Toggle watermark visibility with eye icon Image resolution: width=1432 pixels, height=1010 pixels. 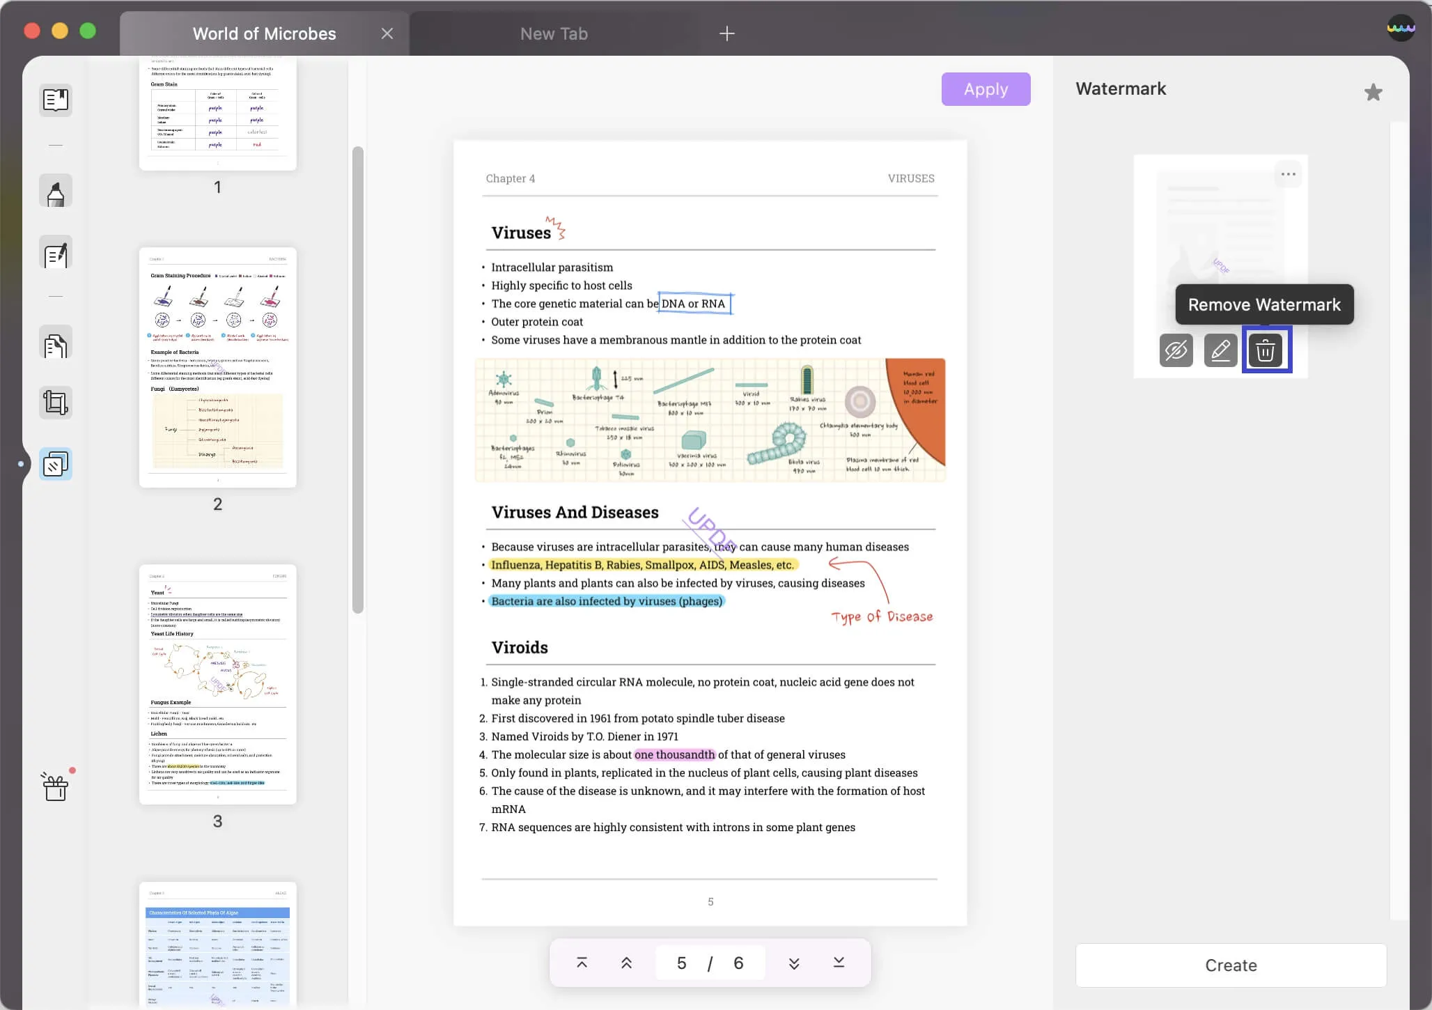click(1176, 350)
